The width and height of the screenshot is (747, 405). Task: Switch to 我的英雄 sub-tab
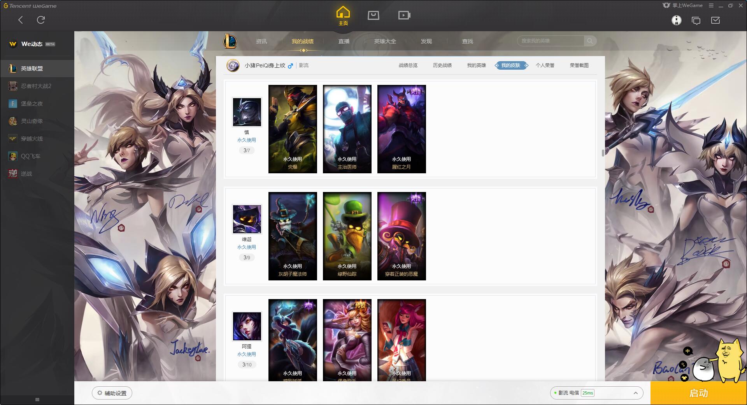(477, 65)
